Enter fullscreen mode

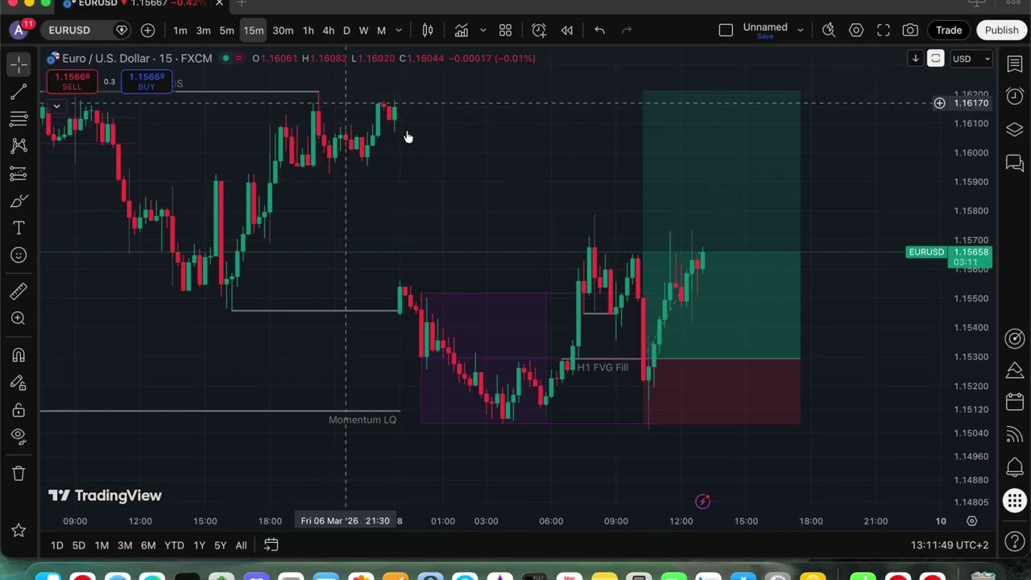[x=883, y=31]
